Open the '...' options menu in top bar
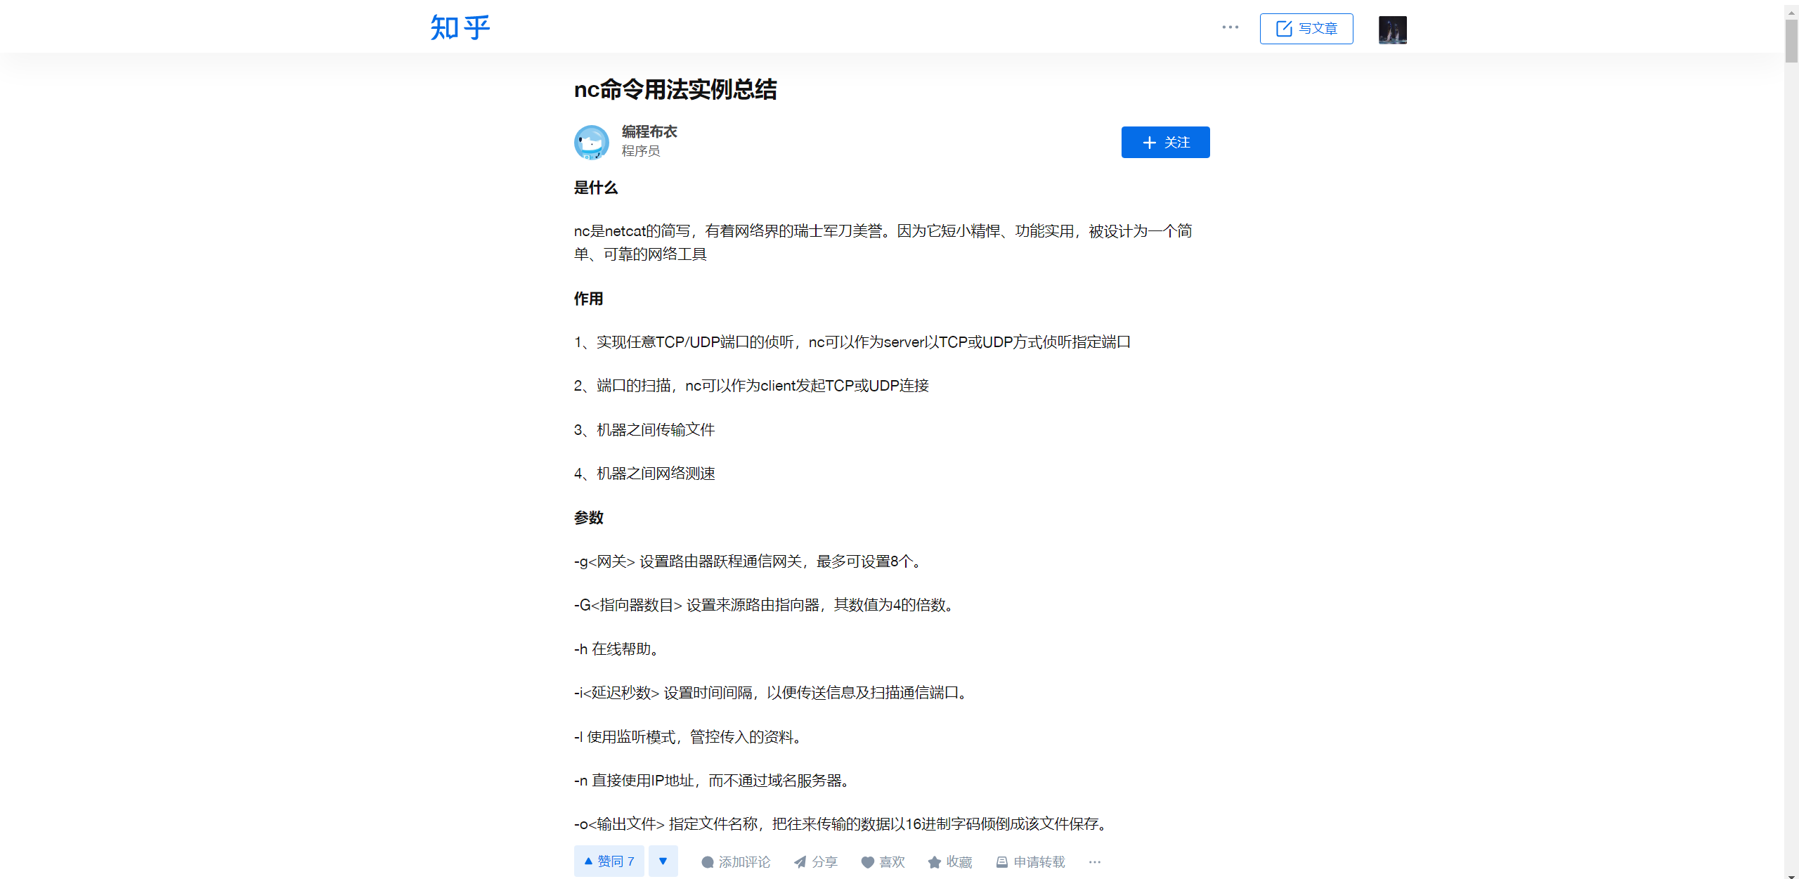The width and height of the screenshot is (1799, 879). coord(1230,27)
